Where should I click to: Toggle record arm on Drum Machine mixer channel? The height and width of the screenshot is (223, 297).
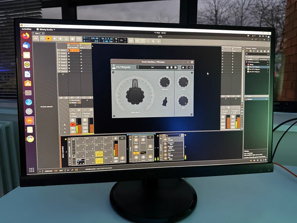73,125
